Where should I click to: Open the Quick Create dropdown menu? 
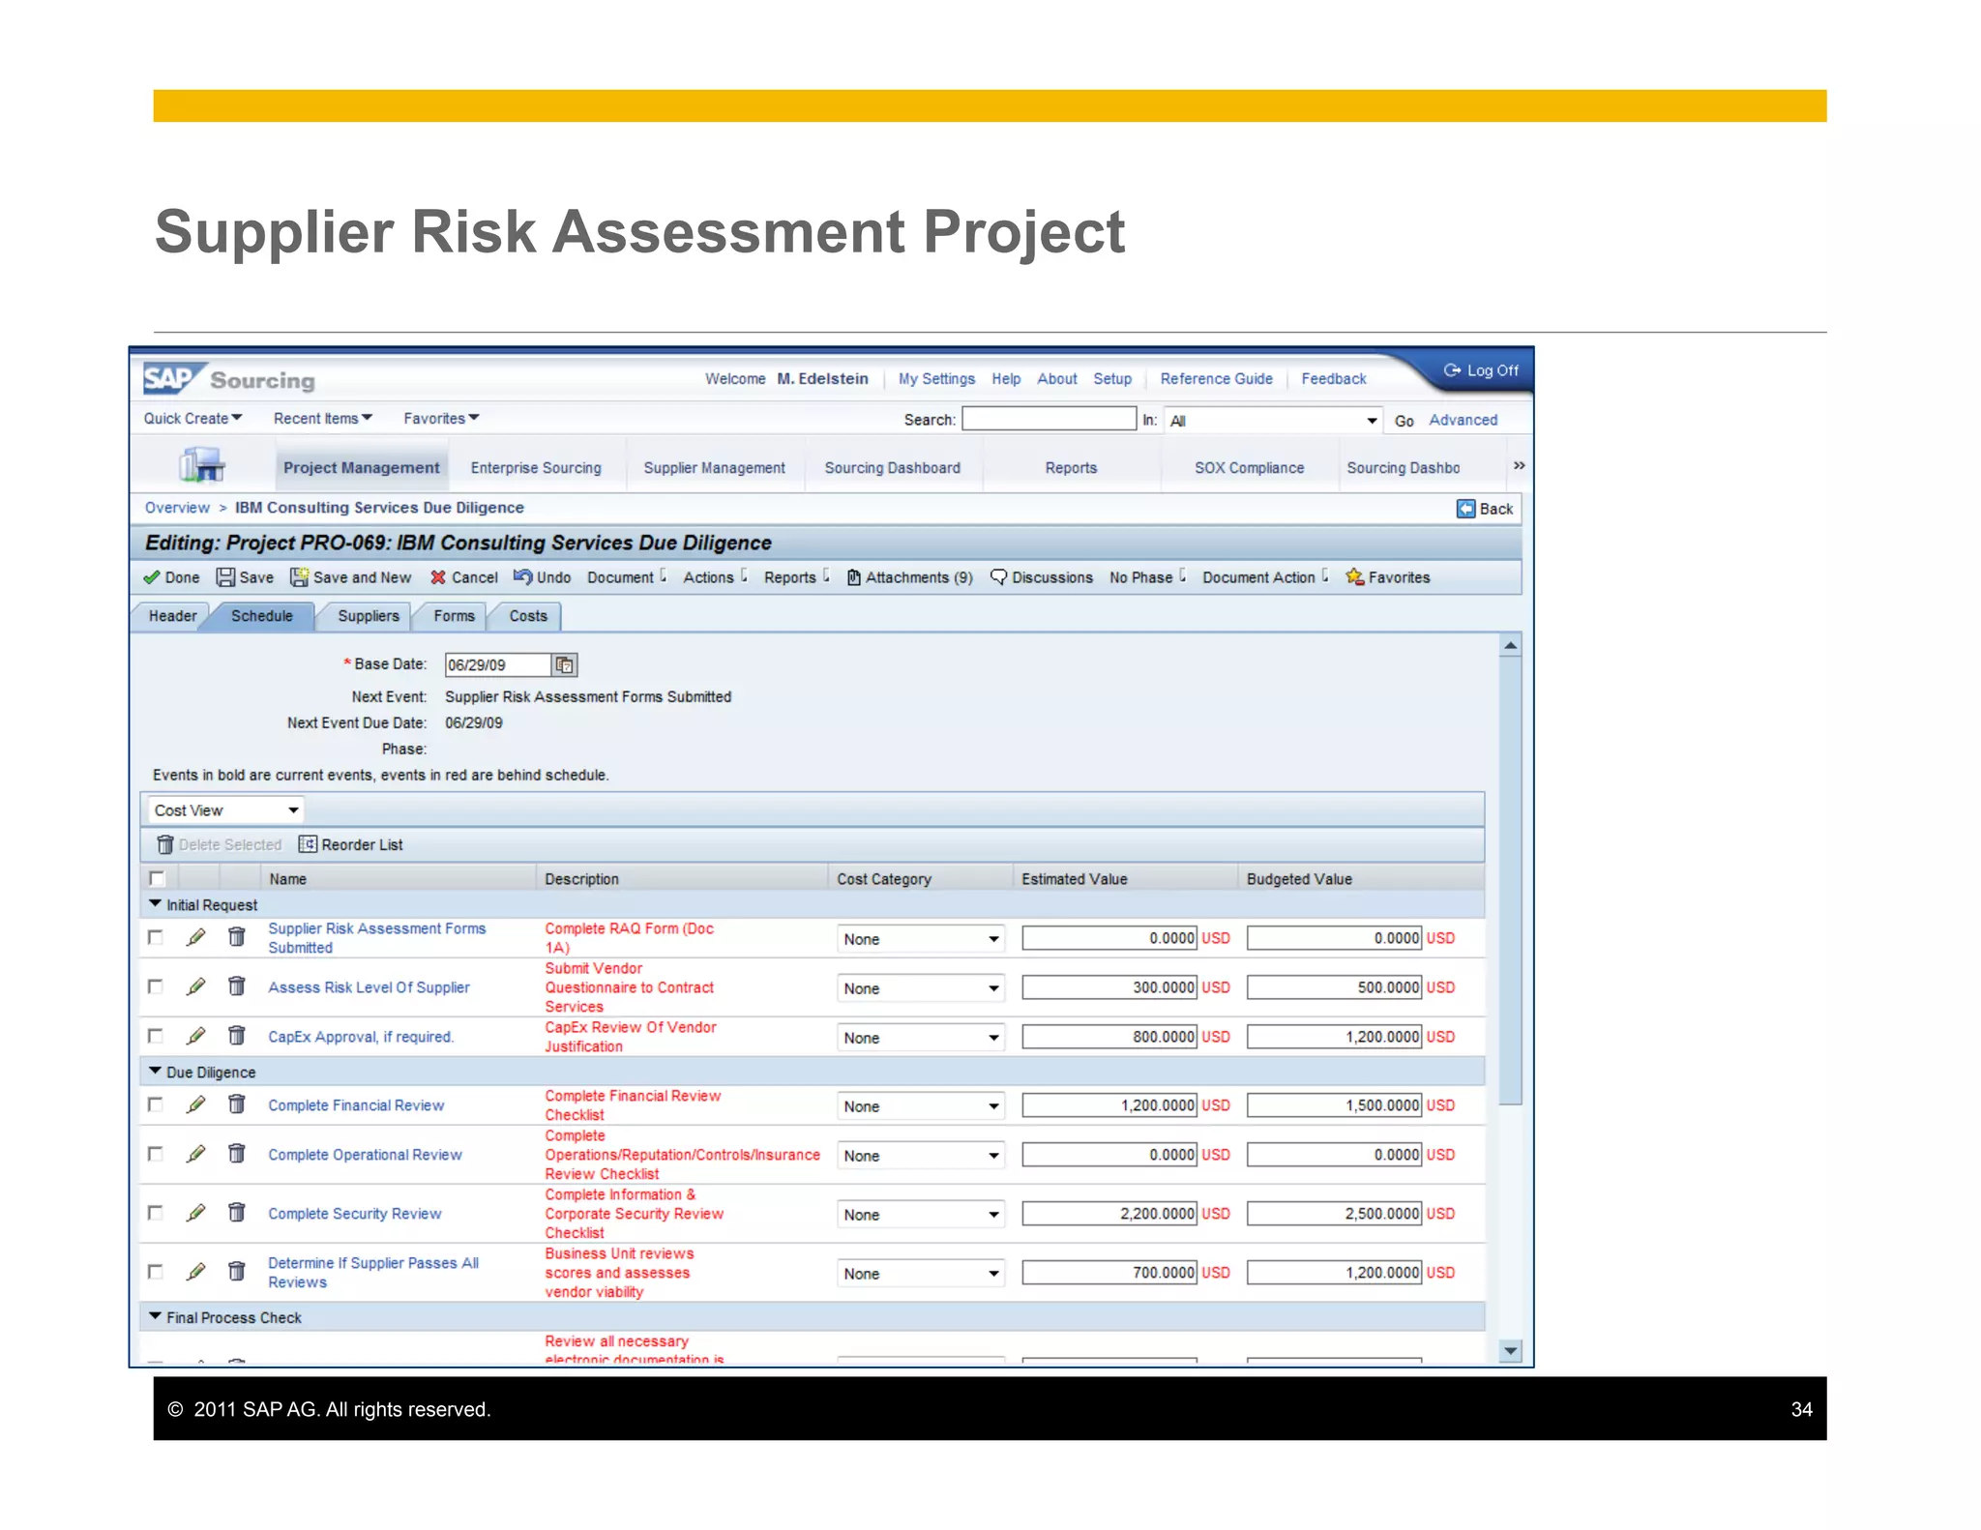pos(192,418)
